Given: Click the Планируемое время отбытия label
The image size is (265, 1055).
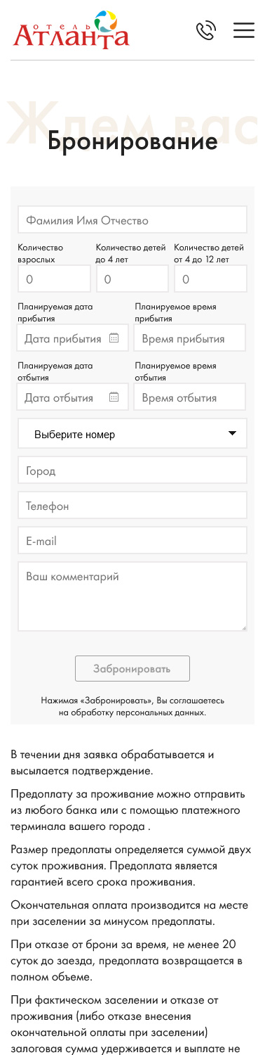Looking at the screenshot, I should point(176,371).
